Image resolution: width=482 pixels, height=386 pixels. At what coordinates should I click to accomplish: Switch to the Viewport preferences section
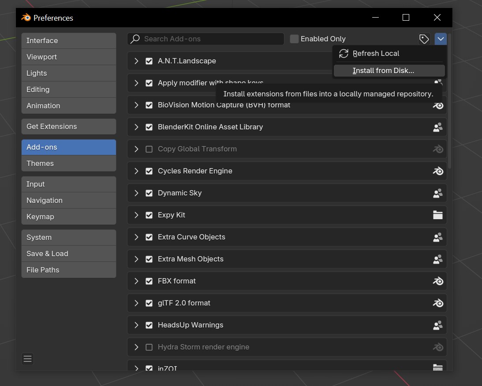click(69, 57)
